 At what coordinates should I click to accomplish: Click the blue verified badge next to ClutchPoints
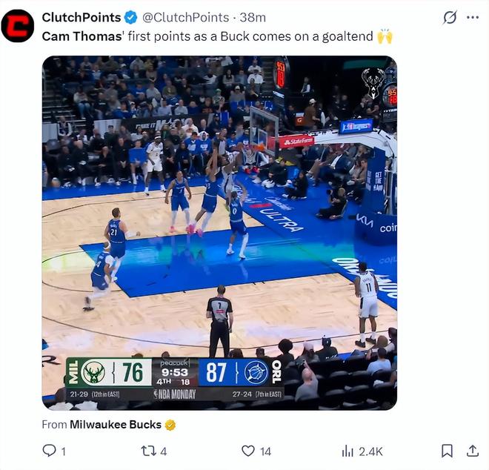[130, 17]
